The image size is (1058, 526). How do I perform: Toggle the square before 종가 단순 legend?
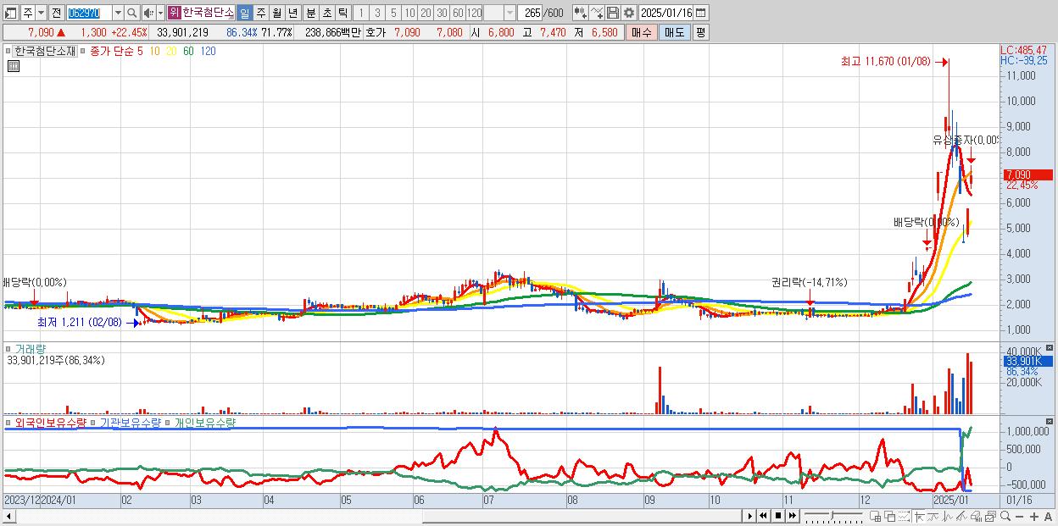[82, 52]
